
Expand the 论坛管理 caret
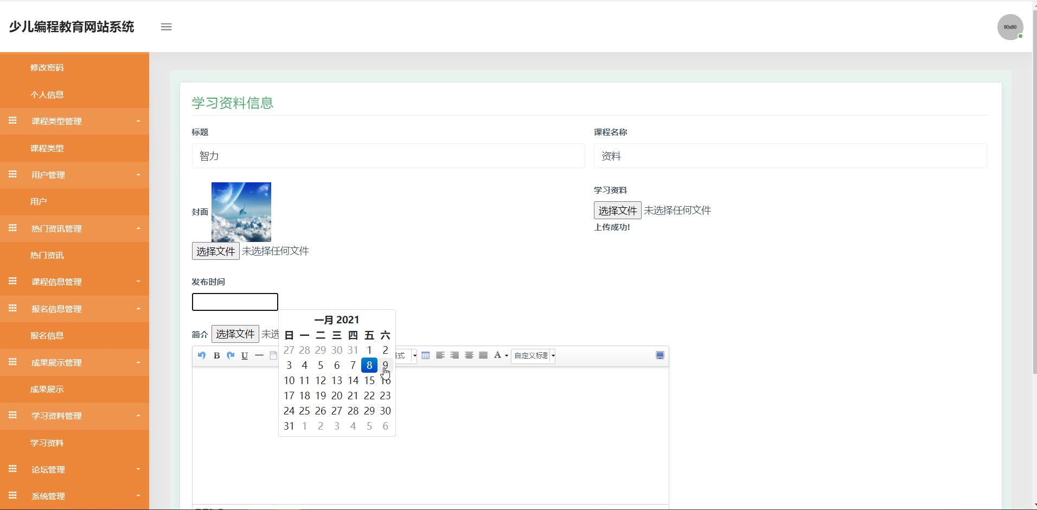click(138, 469)
